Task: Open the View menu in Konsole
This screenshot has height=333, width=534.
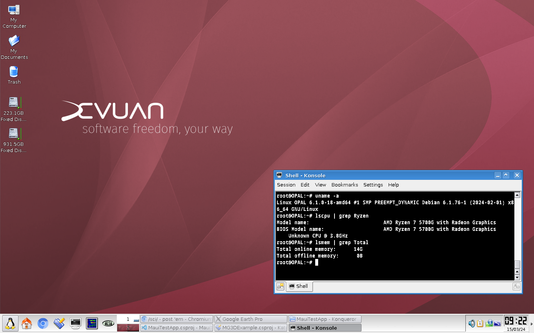Action: coord(320,185)
